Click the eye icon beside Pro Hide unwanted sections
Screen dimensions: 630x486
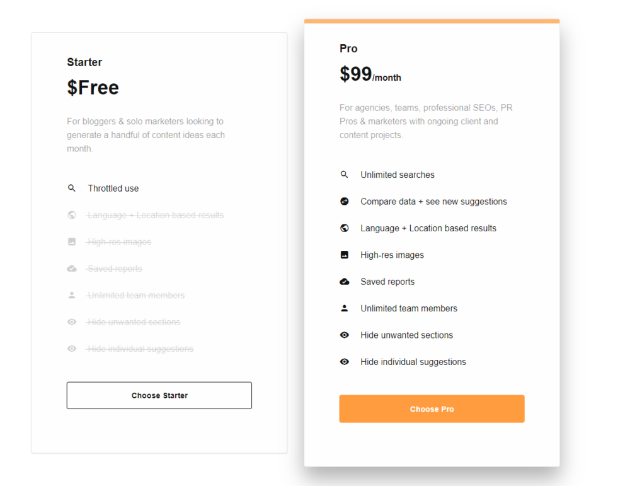(x=344, y=335)
